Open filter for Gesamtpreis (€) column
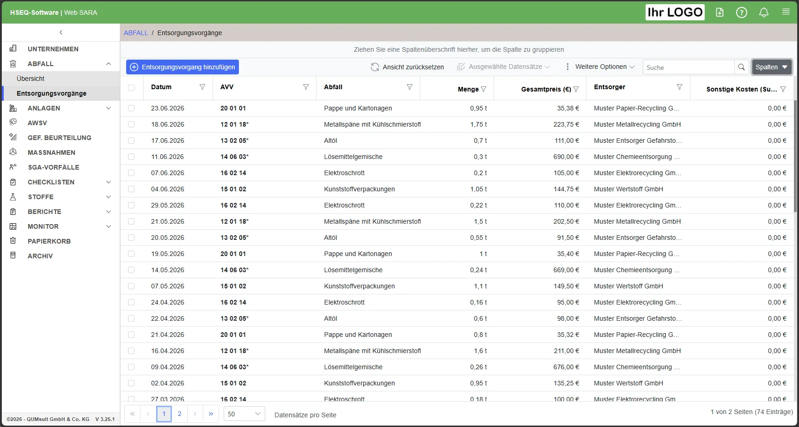799x427 pixels. click(x=576, y=89)
